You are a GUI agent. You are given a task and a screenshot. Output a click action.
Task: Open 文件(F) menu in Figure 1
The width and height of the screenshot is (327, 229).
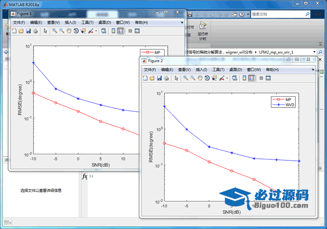[19, 22]
